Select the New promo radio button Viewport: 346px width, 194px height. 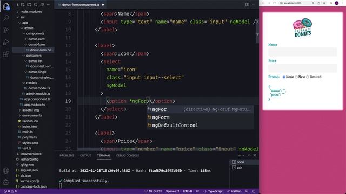[x=296, y=77]
